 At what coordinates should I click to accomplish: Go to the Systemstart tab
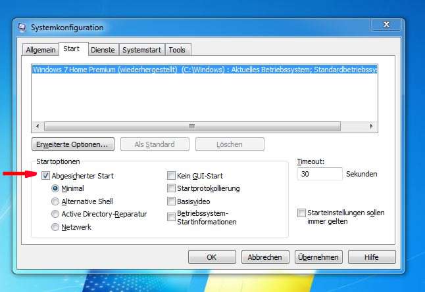pos(142,50)
